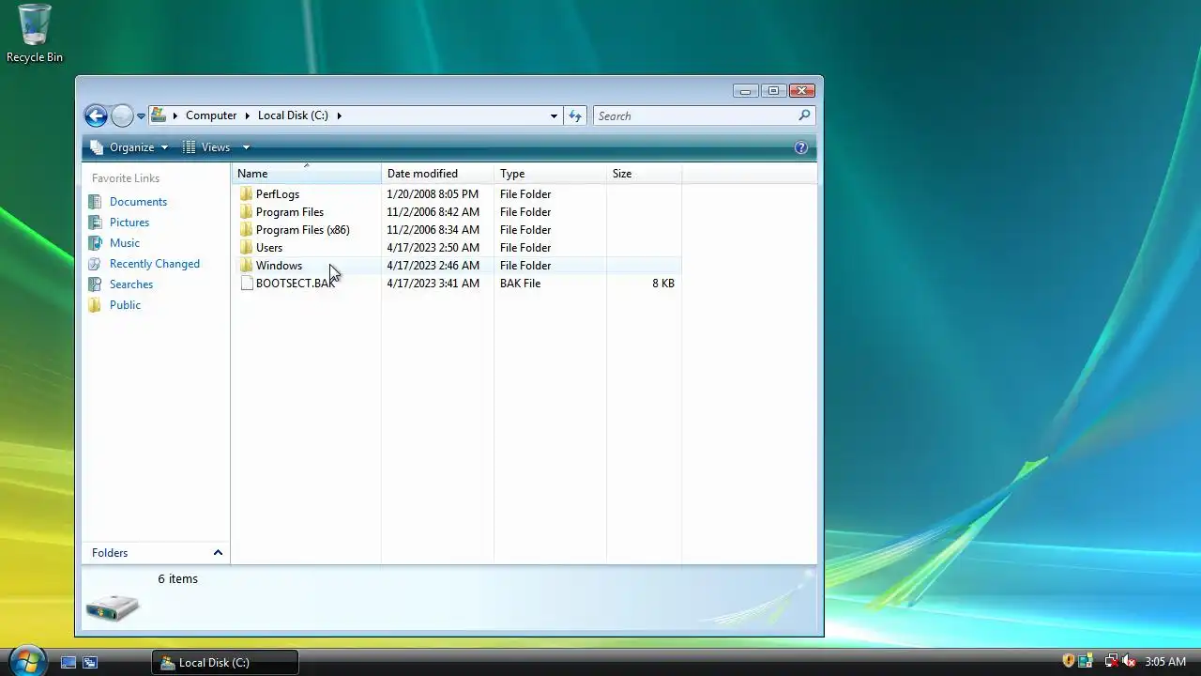Select the Program Files folder icon
The image size is (1201, 676).
pyautogui.click(x=247, y=212)
